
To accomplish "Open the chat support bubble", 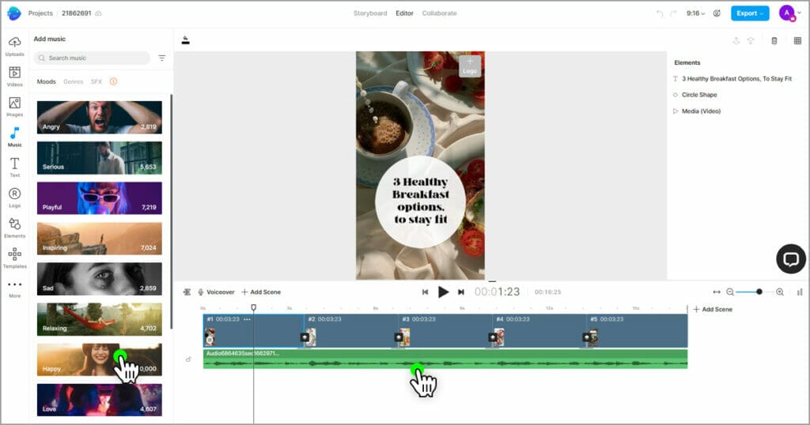I will click(x=791, y=259).
